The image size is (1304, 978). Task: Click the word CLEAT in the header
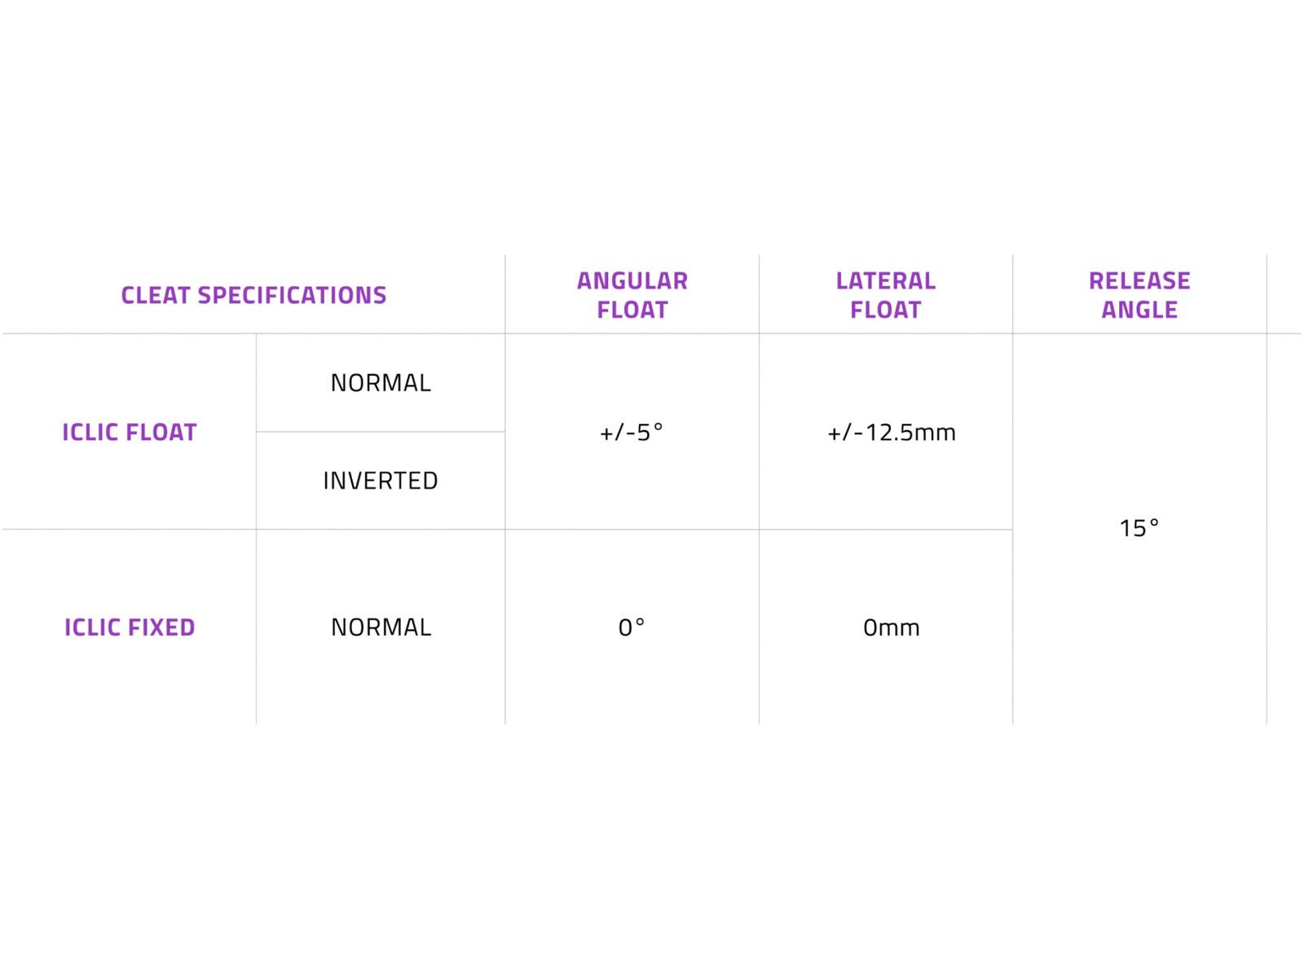pyautogui.click(x=156, y=295)
